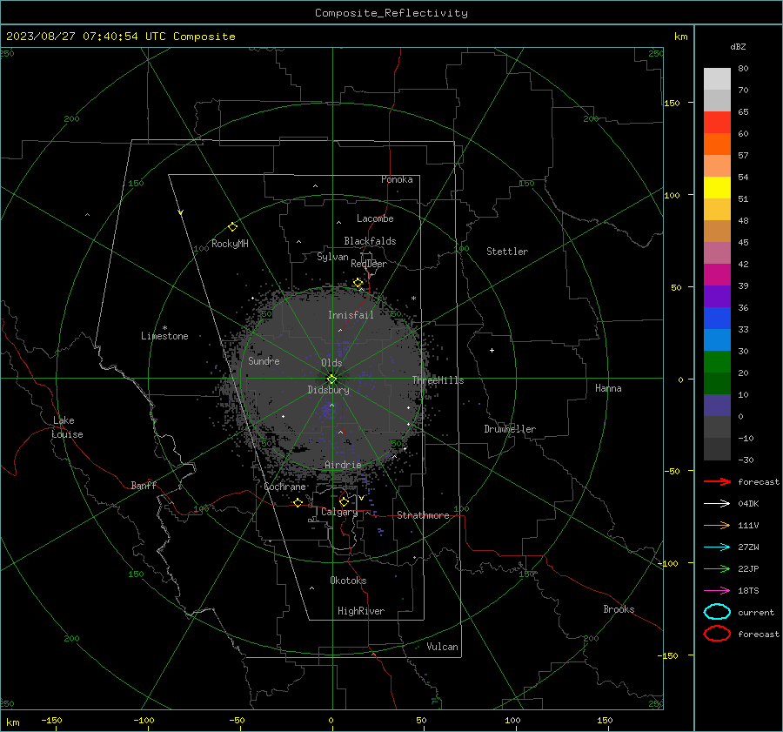Screen dimensions: 783x732
Task: Click the bright green swatch between 30 and 20 dBZ
Action: click(x=717, y=362)
